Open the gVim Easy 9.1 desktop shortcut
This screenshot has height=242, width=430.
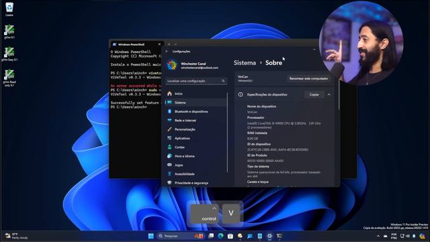click(x=9, y=54)
